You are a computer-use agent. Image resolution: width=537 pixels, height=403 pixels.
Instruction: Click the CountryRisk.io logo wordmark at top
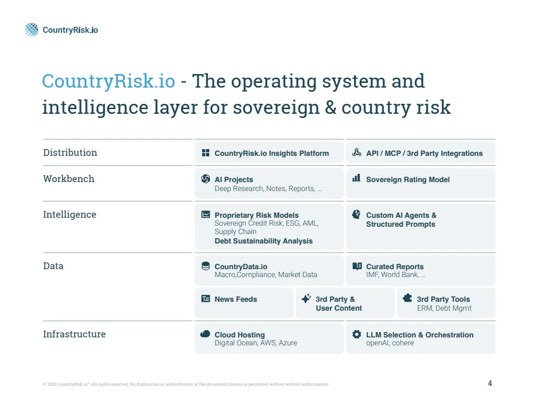tap(70, 30)
